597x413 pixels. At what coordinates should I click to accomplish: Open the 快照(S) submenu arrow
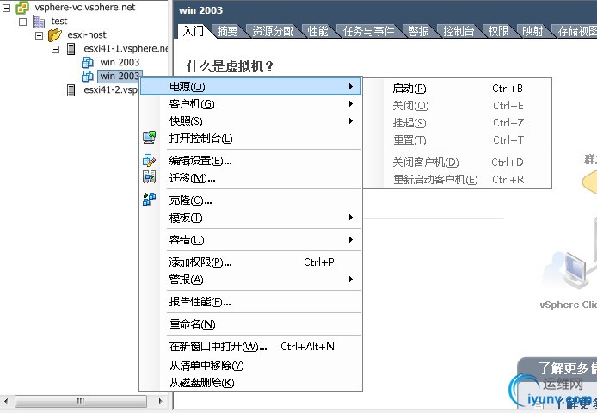(351, 120)
